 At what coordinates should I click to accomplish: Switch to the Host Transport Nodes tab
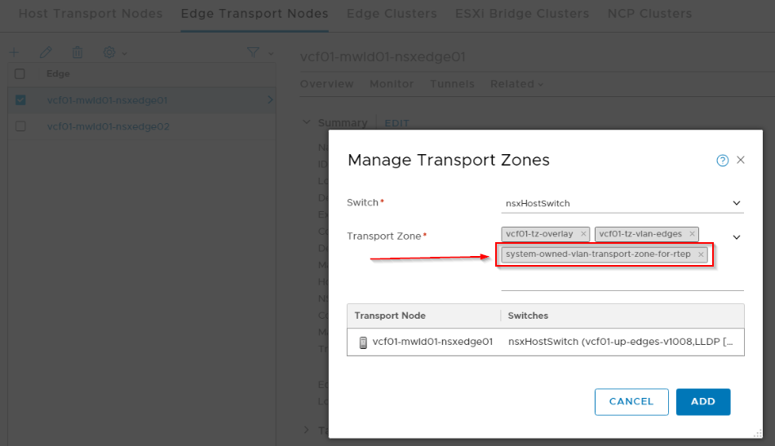pos(90,14)
